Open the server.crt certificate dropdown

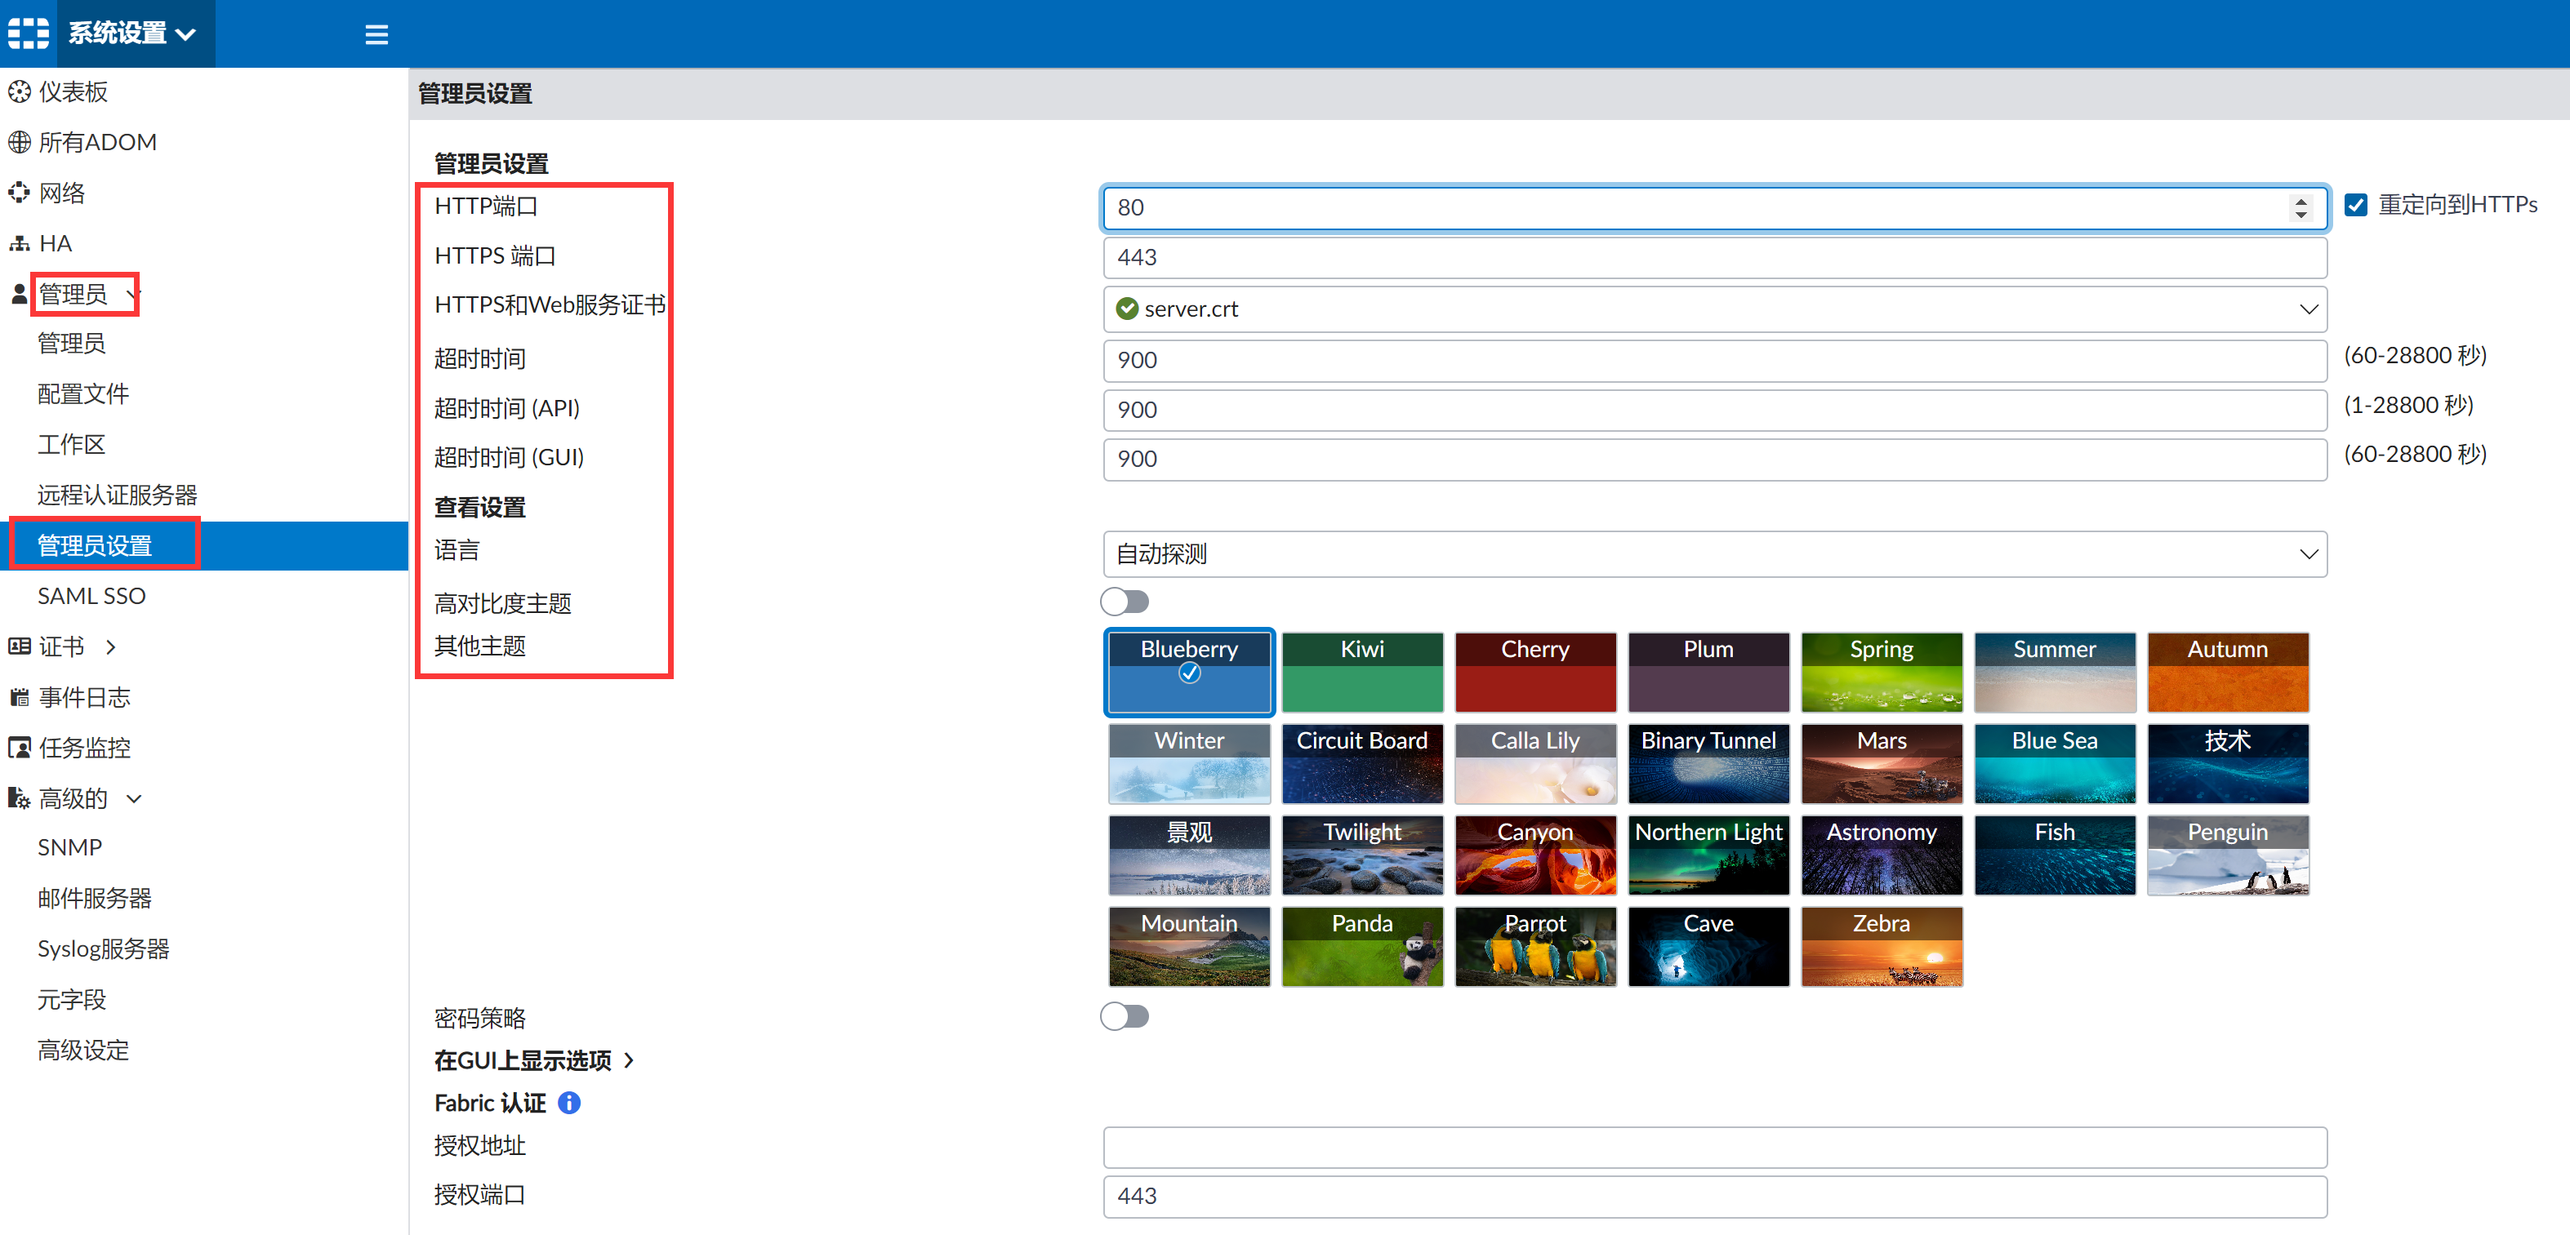click(x=1714, y=309)
